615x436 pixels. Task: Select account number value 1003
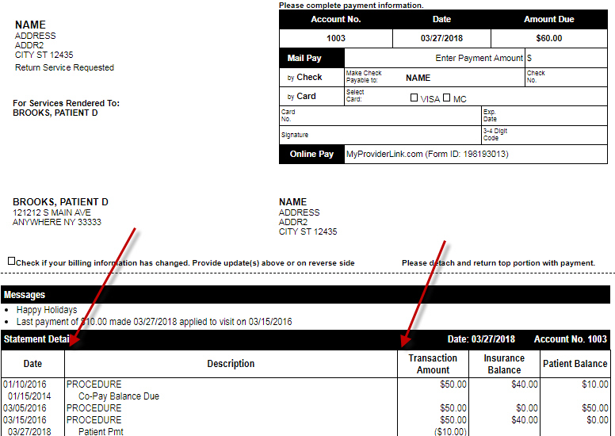(x=336, y=39)
